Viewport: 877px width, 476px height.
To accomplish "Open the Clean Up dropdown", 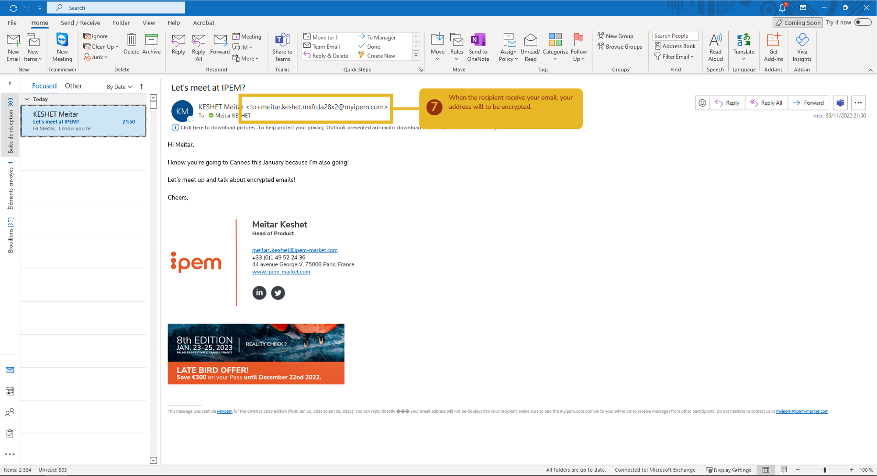I will click(101, 47).
